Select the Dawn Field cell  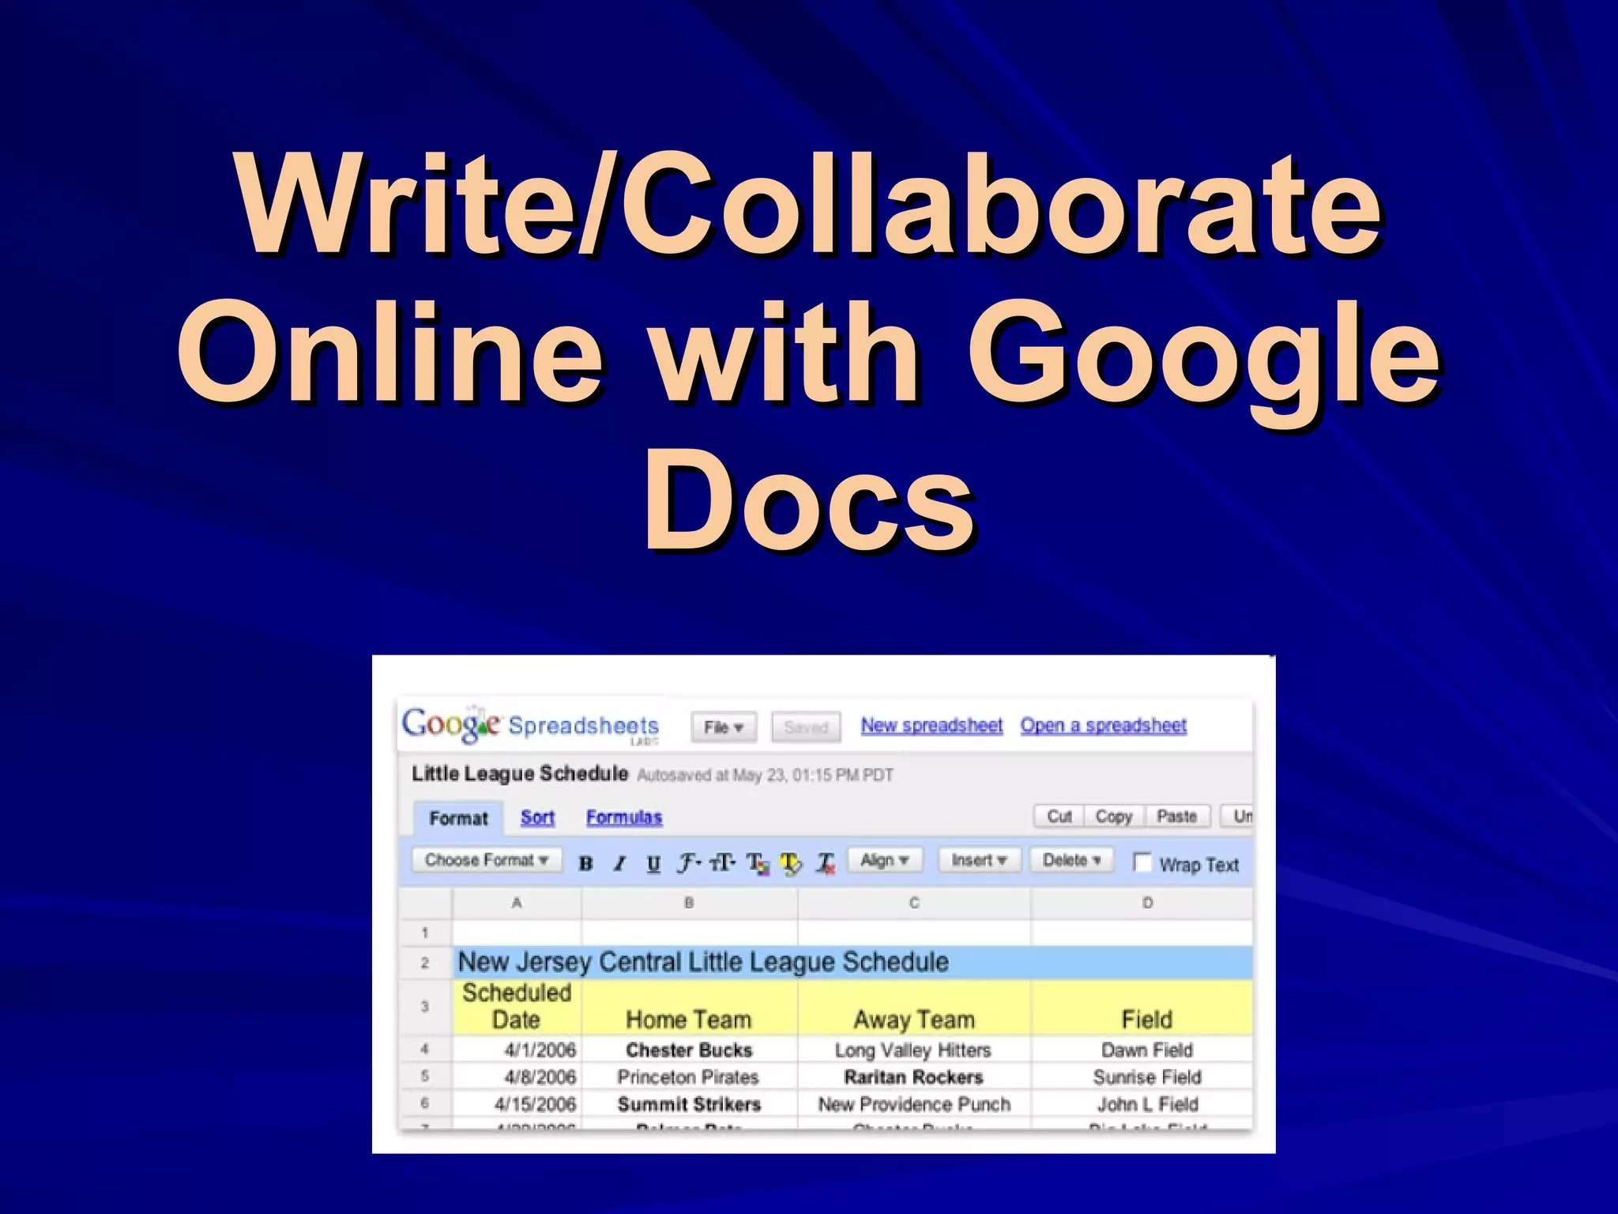point(1142,1050)
